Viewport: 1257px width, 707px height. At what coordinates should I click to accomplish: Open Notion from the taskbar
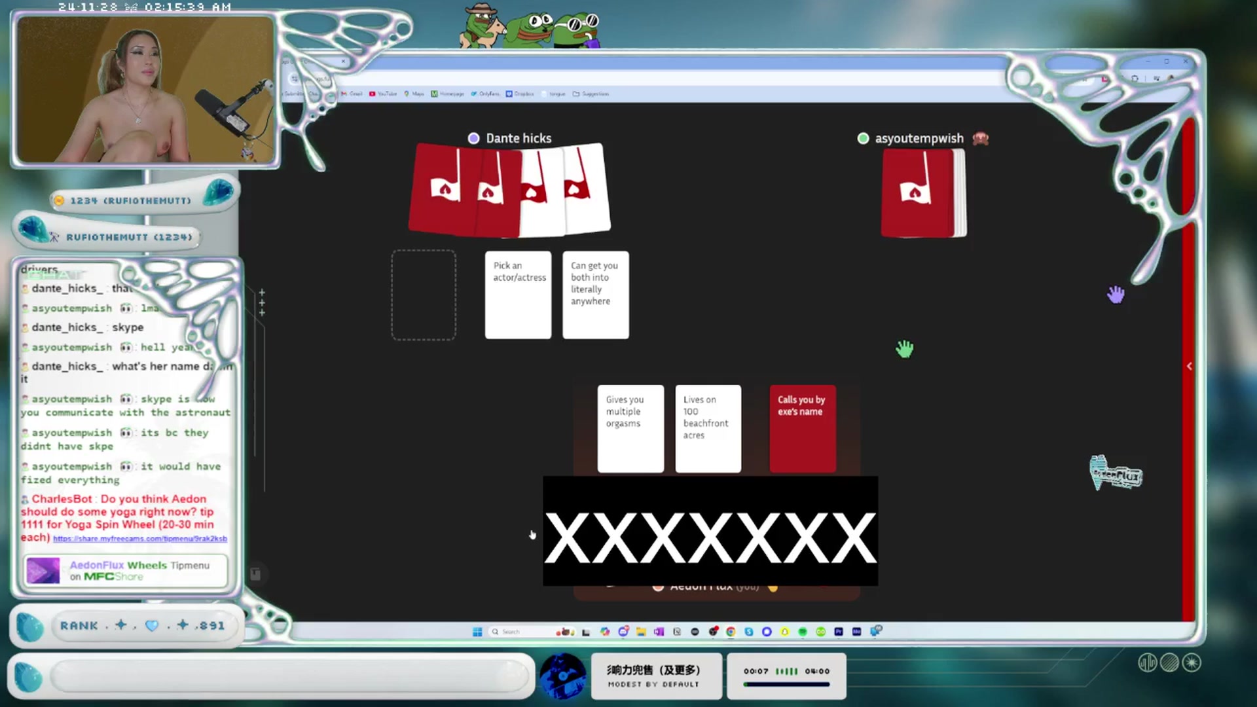click(677, 632)
